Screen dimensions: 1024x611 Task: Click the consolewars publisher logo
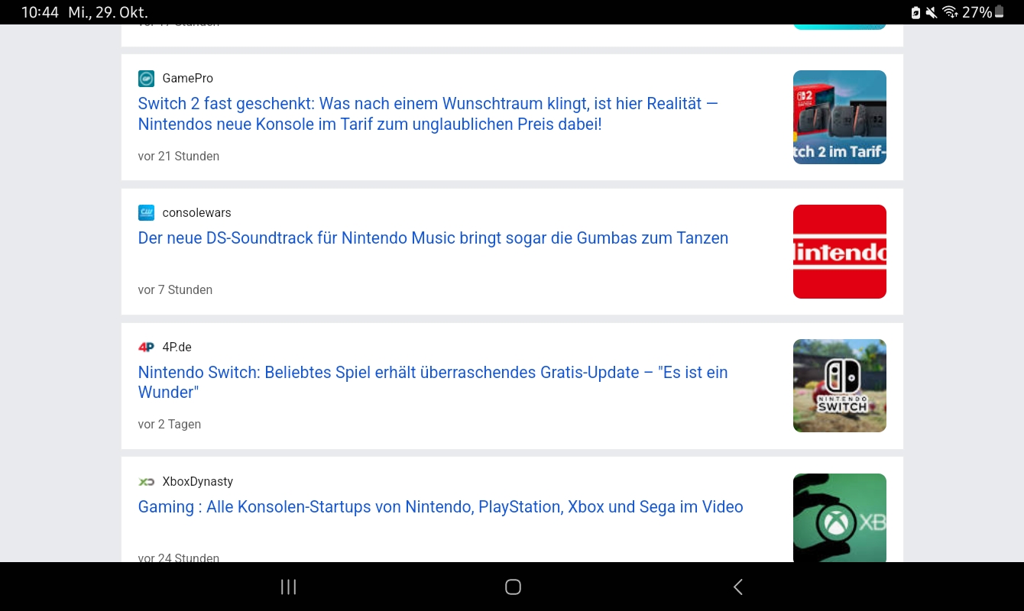(146, 213)
